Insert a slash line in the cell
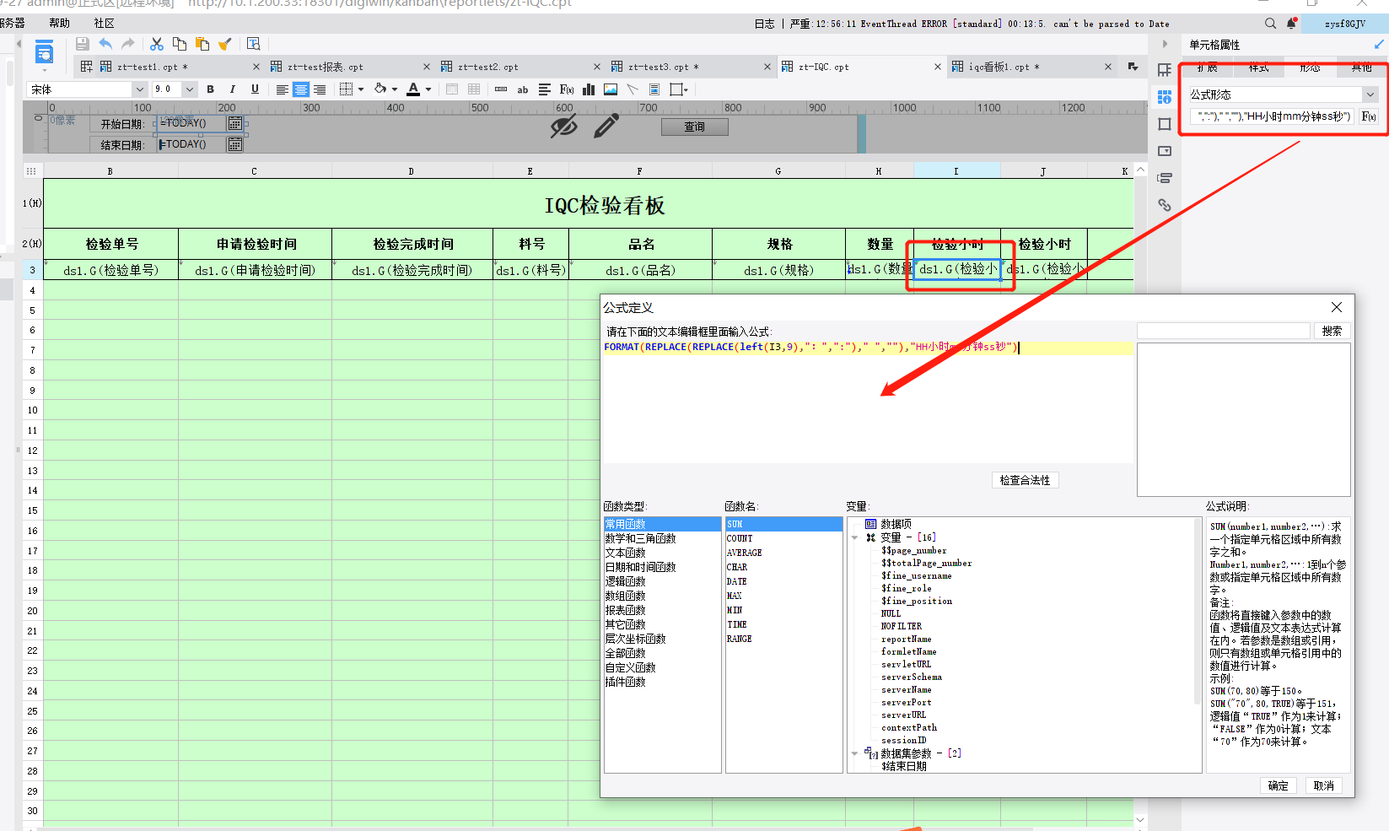1389x831 pixels. tap(633, 89)
